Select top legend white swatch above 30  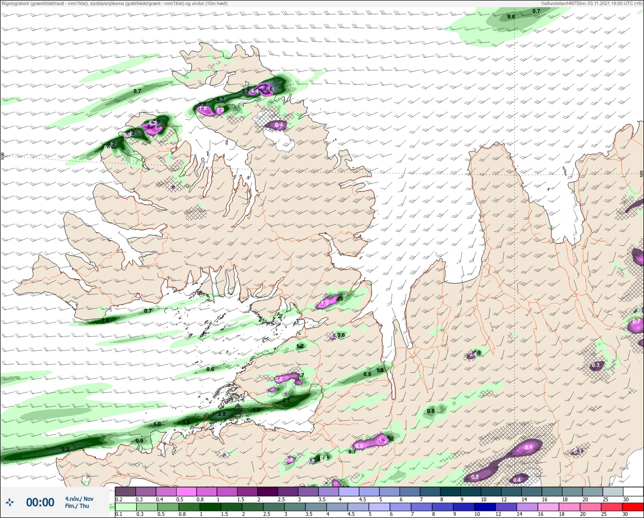click(633, 491)
